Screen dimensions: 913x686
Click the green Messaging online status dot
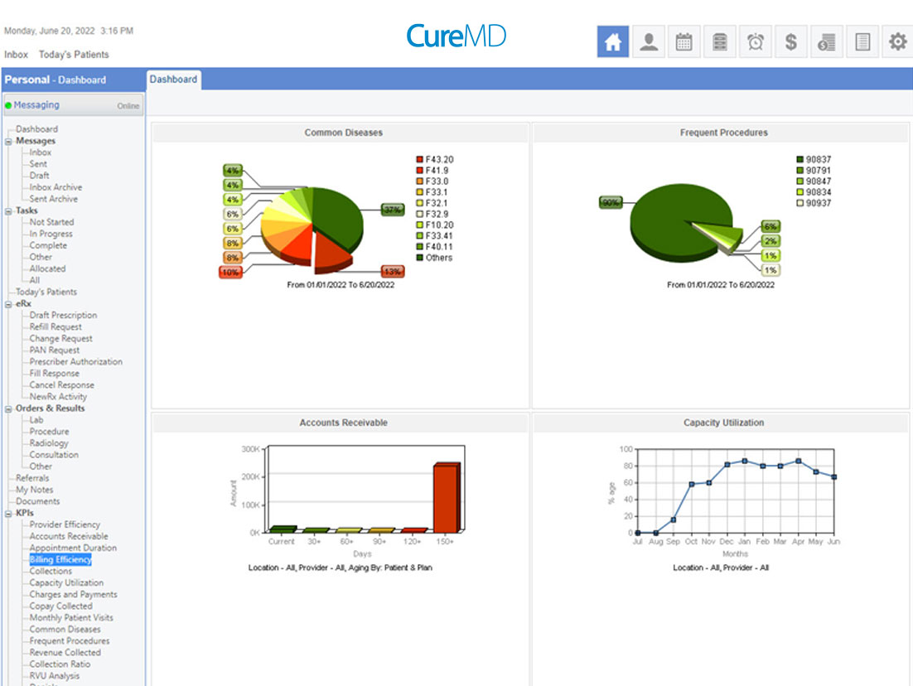click(x=8, y=105)
